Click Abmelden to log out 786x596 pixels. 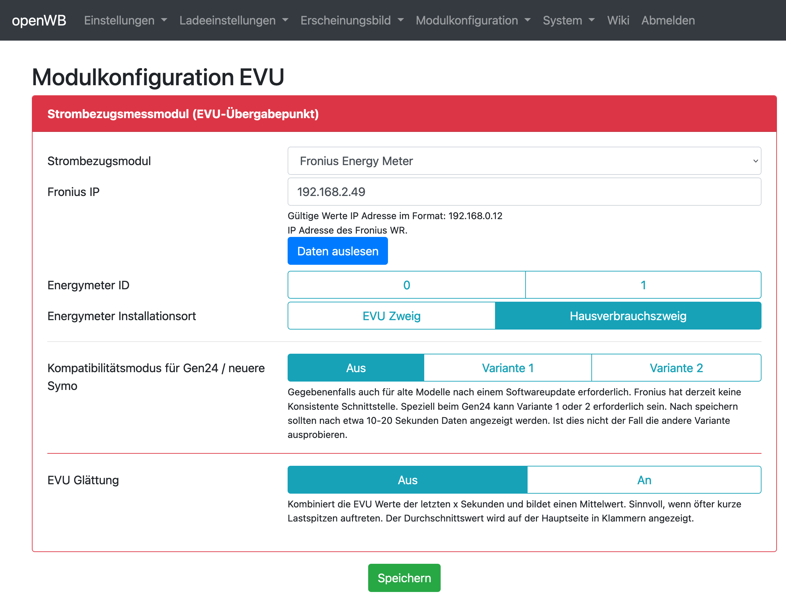click(x=668, y=20)
